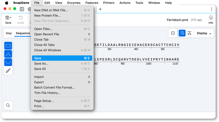Open the magnifier search icon
This screenshot has height=122, width=219.
click(x=8, y=105)
